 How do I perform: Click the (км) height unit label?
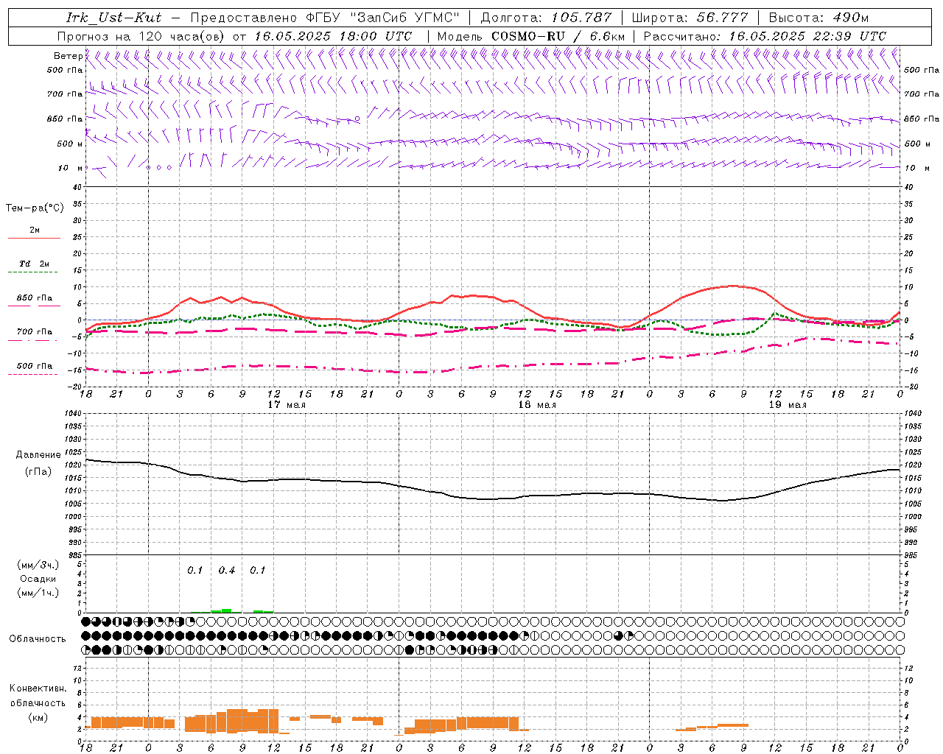coord(38,717)
